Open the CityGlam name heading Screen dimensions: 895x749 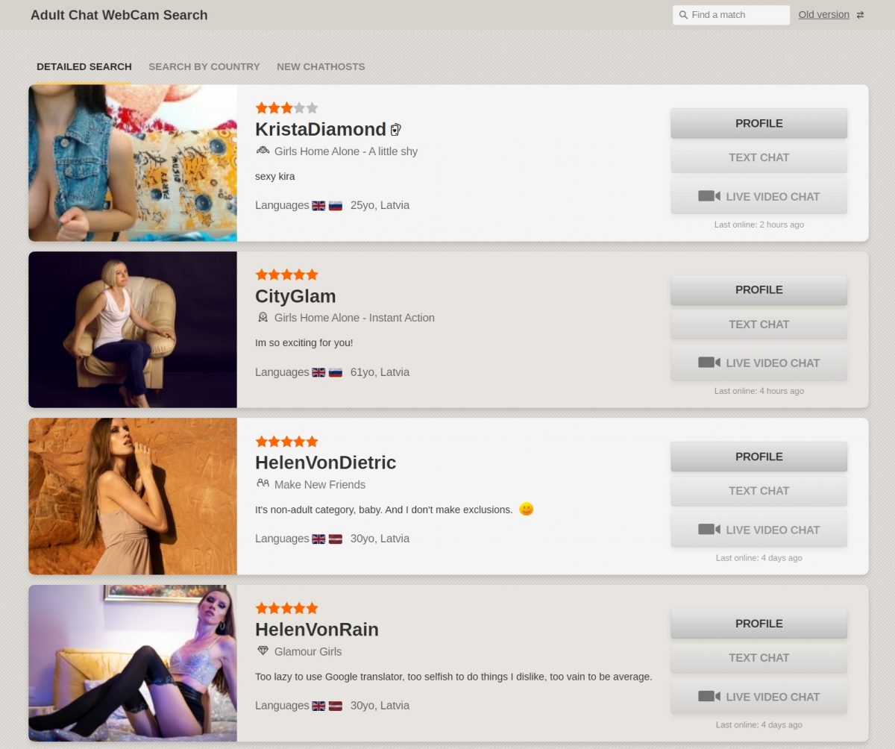295,296
